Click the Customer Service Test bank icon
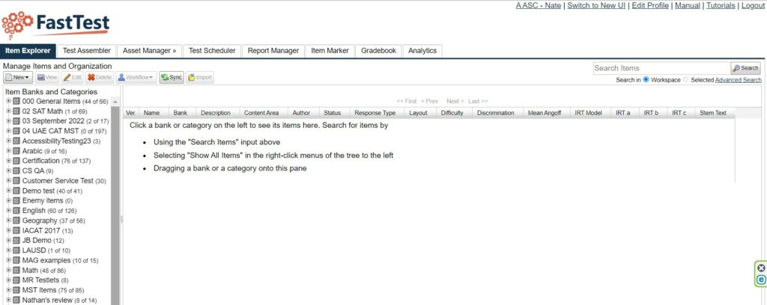Viewport: 767px width, 305px height. point(16,181)
